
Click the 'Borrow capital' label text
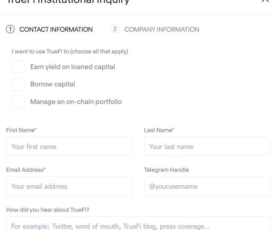(x=53, y=84)
